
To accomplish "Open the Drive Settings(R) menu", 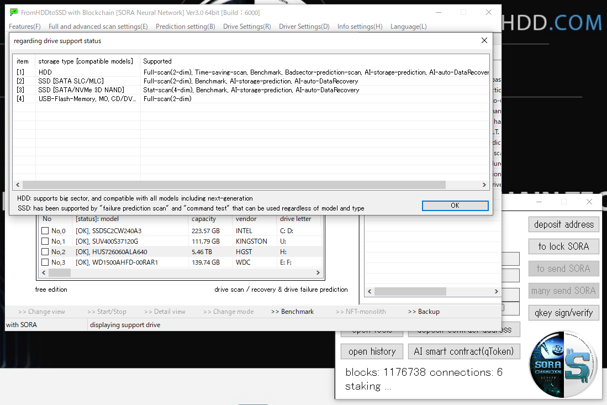I will pos(247,27).
